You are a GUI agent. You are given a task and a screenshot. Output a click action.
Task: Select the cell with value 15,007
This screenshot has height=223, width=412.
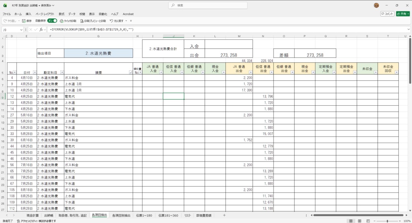tap(263, 133)
